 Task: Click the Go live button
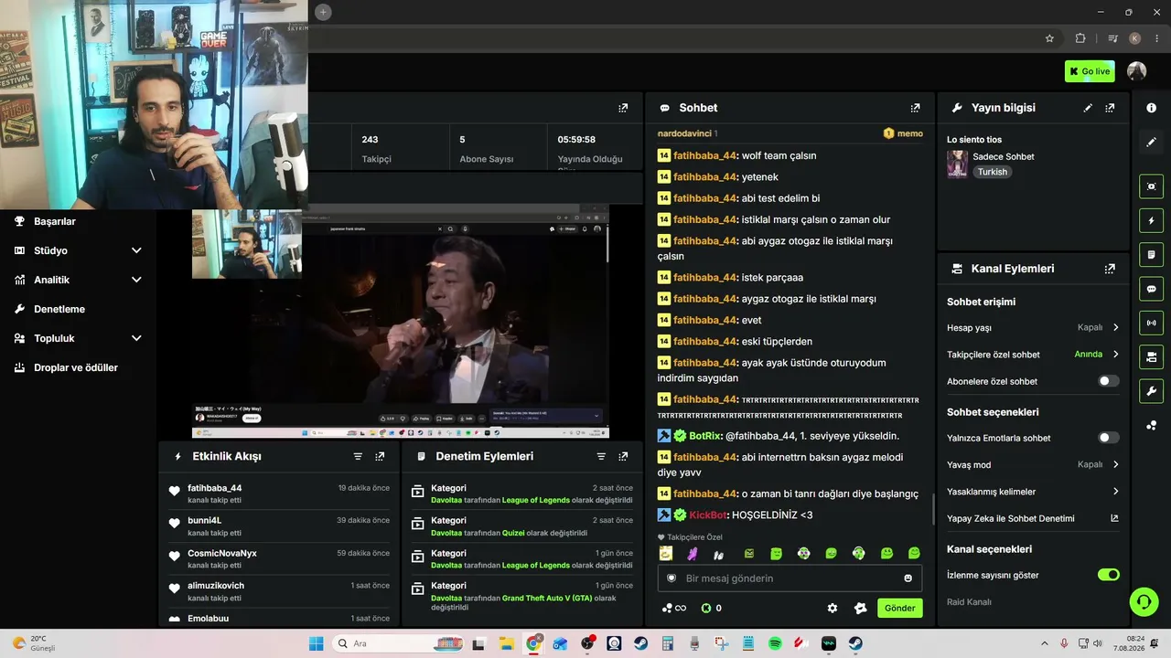pyautogui.click(x=1090, y=71)
